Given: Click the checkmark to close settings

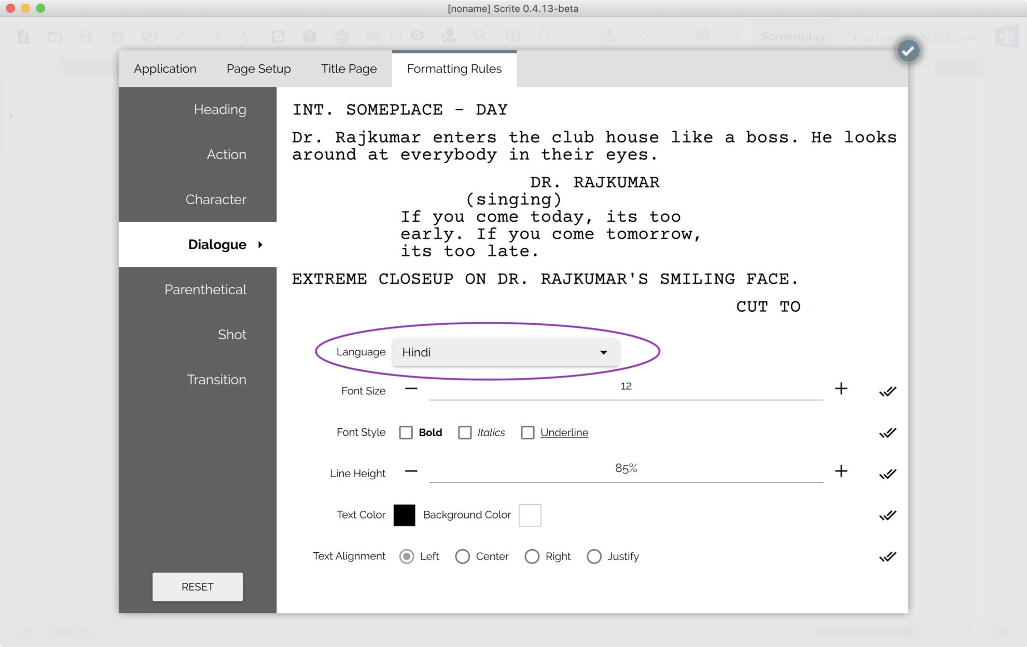Looking at the screenshot, I should 908,50.
